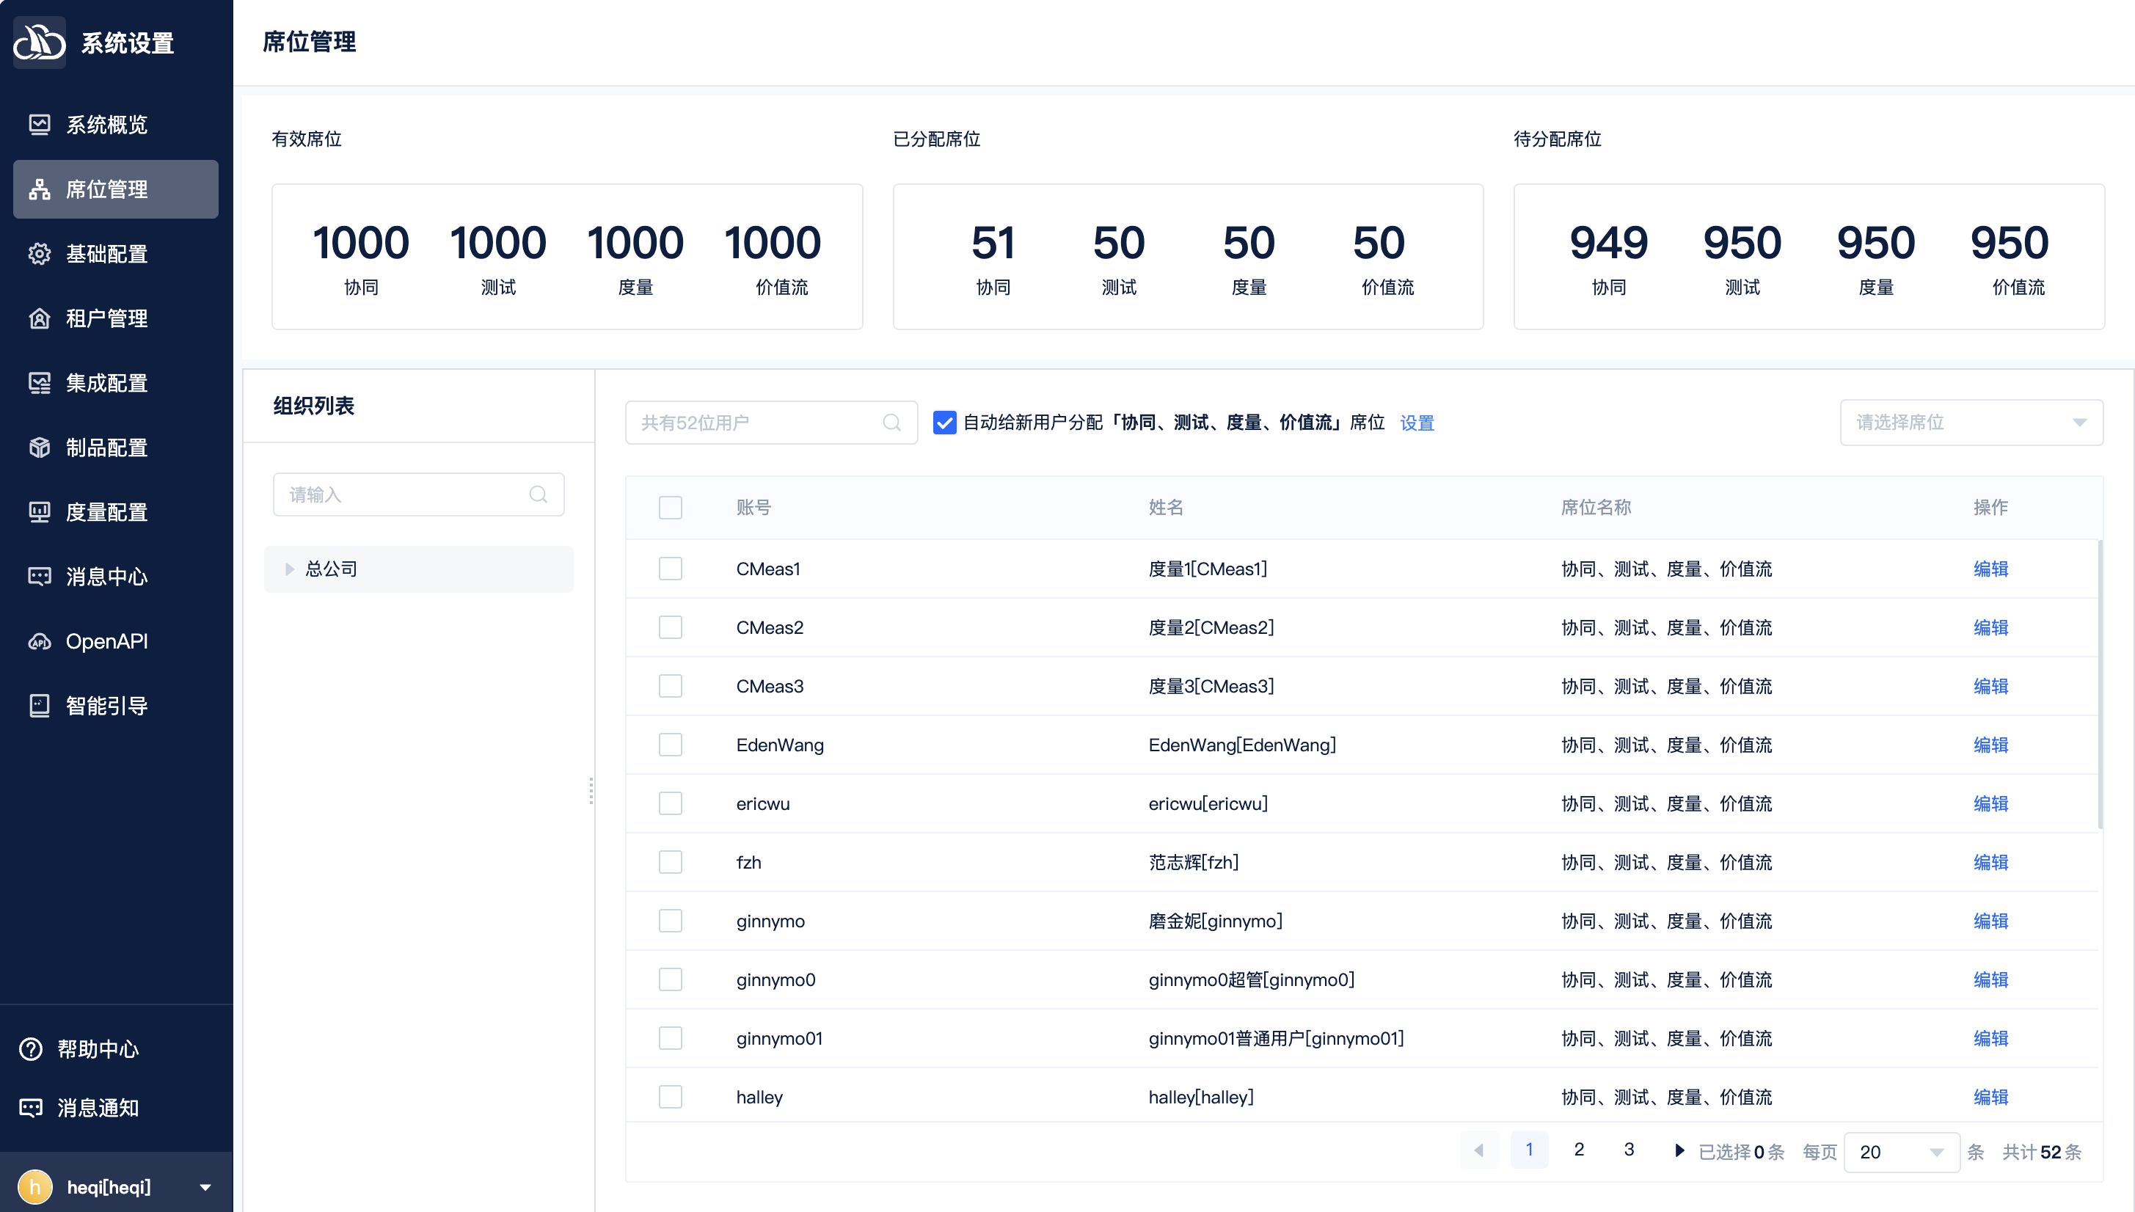
Task: Click the 租户管理 house icon
Action: (x=39, y=318)
